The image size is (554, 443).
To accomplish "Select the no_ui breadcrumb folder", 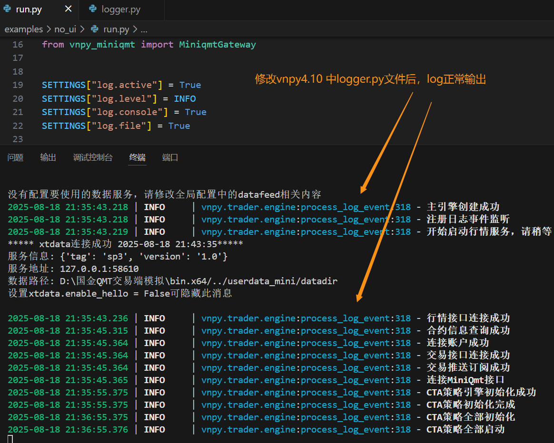I will click(x=65, y=29).
